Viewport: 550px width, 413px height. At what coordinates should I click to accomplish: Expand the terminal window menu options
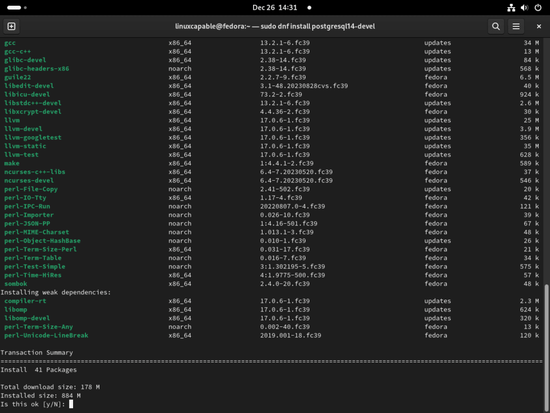coord(516,26)
